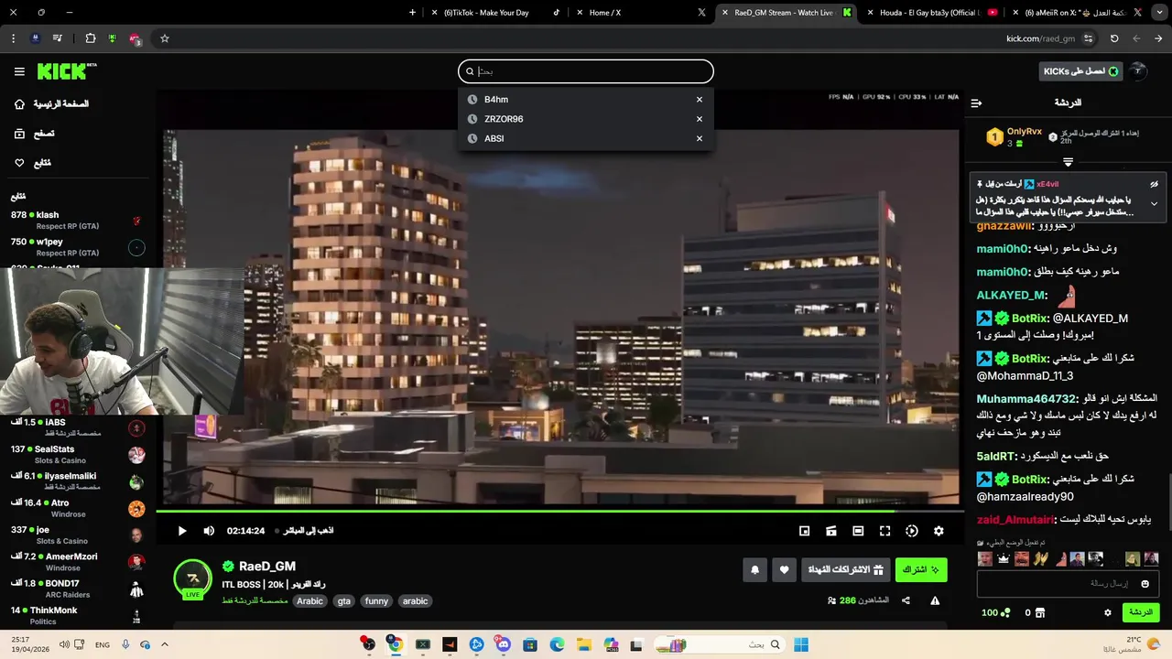The height and width of the screenshot is (659, 1172).
Task: Switch to Home / X browser tab
Action: [x=641, y=13]
